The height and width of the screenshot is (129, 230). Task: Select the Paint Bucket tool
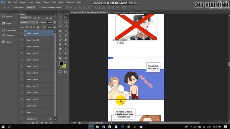tap(66, 40)
